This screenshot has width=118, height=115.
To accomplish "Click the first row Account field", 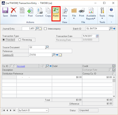I will 34,77.
